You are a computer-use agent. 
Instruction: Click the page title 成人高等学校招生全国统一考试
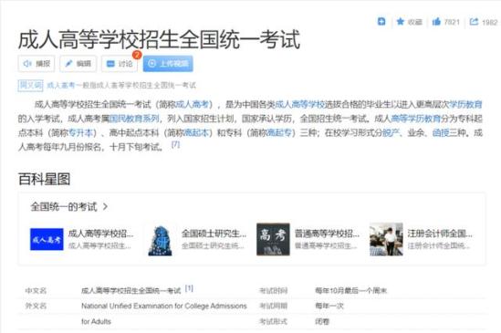coord(159,39)
